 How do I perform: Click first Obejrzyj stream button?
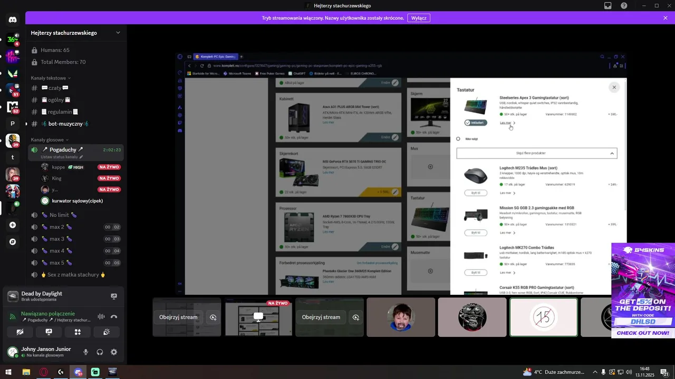pos(178,317)
